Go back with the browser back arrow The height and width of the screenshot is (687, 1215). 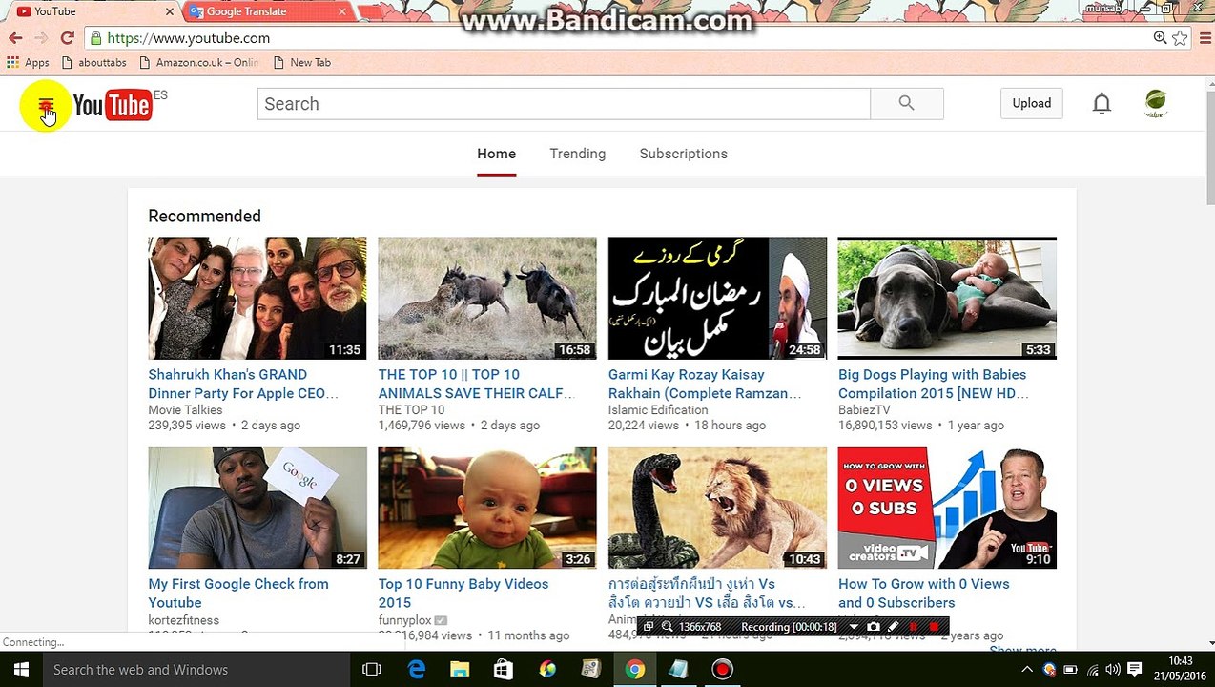tap(15, 38)
